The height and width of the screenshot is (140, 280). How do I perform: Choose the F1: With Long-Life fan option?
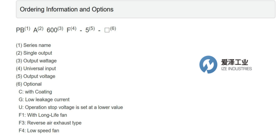[x=43, y=115]
